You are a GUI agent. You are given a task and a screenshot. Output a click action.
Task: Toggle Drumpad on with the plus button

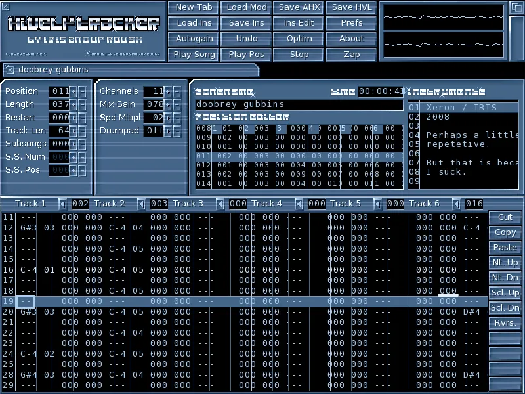point(168,131)
